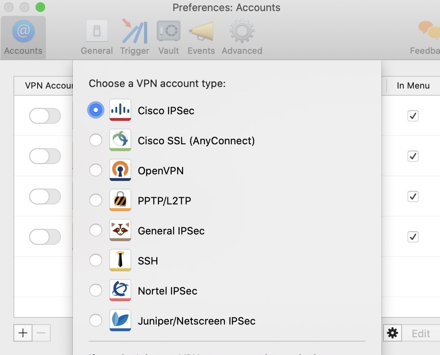
Task: Click the green zoom window button
Action: [x=40, y=7]
